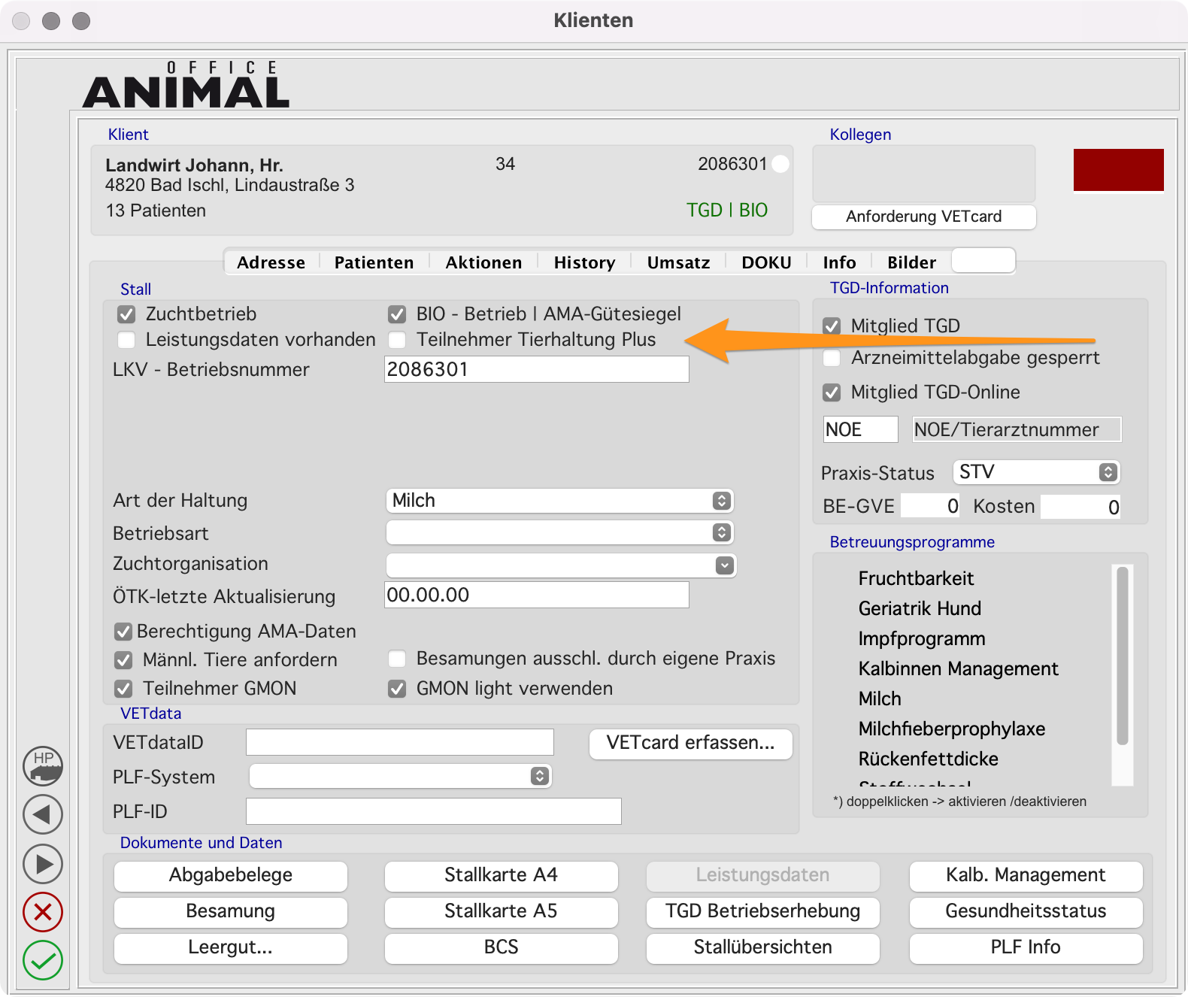Enable Leistungsdaten vorhanden checkbox
The image size is (1188, 997).
[126, 340]
